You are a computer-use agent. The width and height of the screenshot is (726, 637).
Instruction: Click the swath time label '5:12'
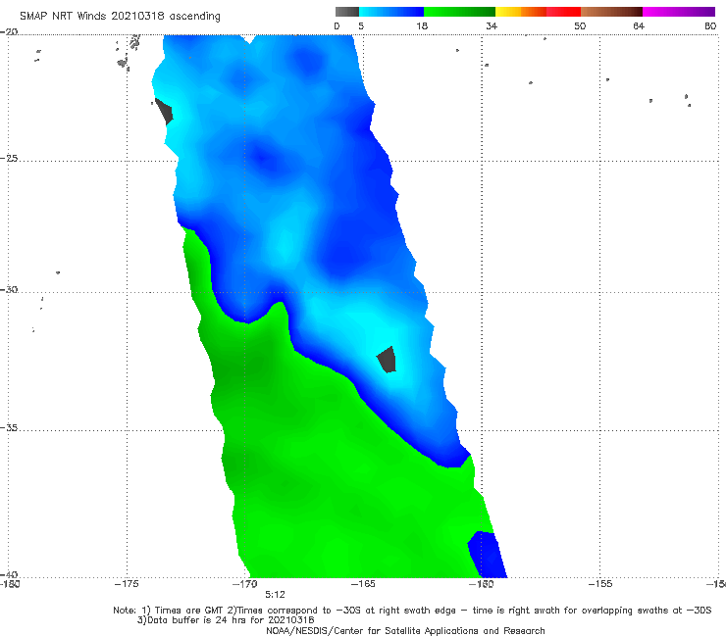[275, 595]
